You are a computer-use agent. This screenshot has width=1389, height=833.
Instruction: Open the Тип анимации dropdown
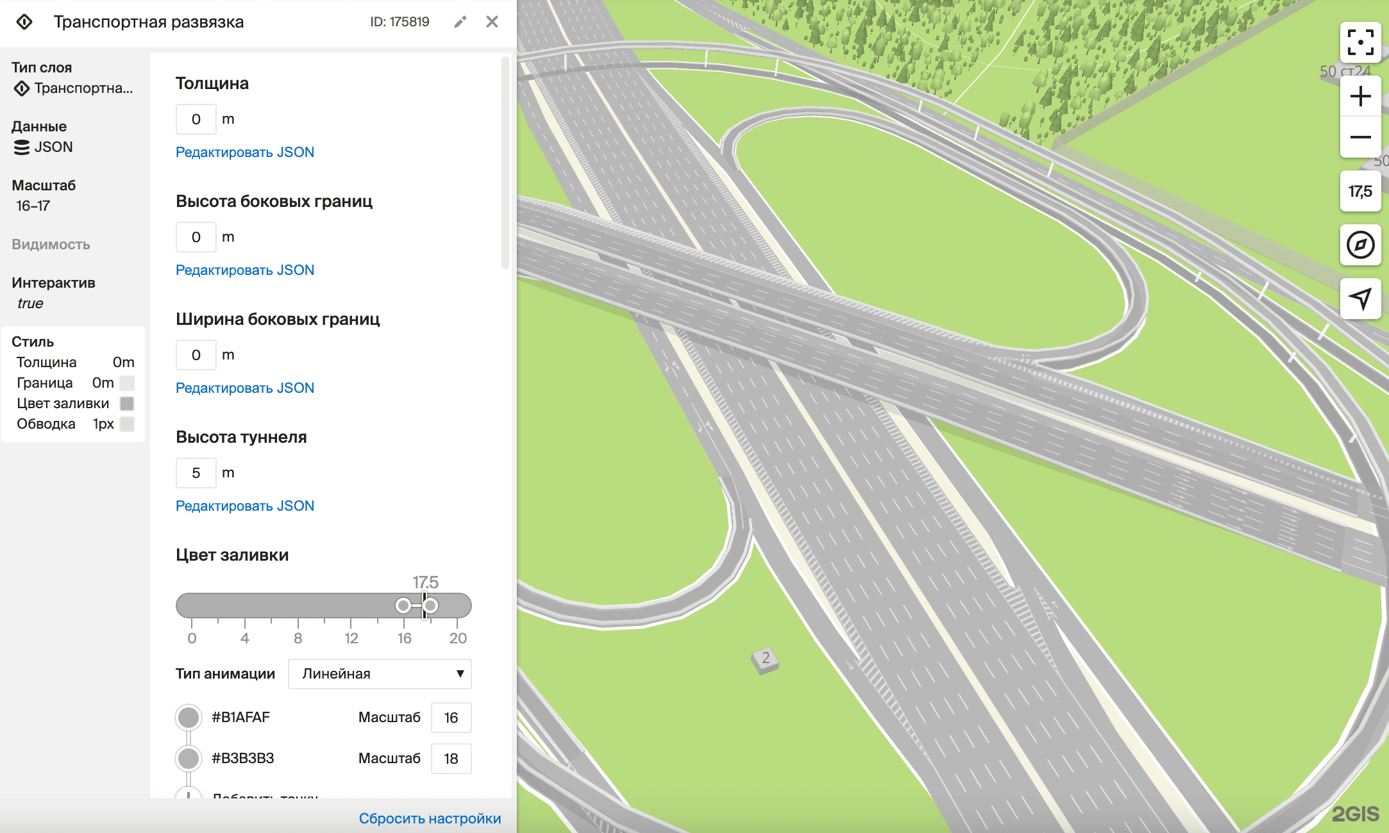click(380, 674)
